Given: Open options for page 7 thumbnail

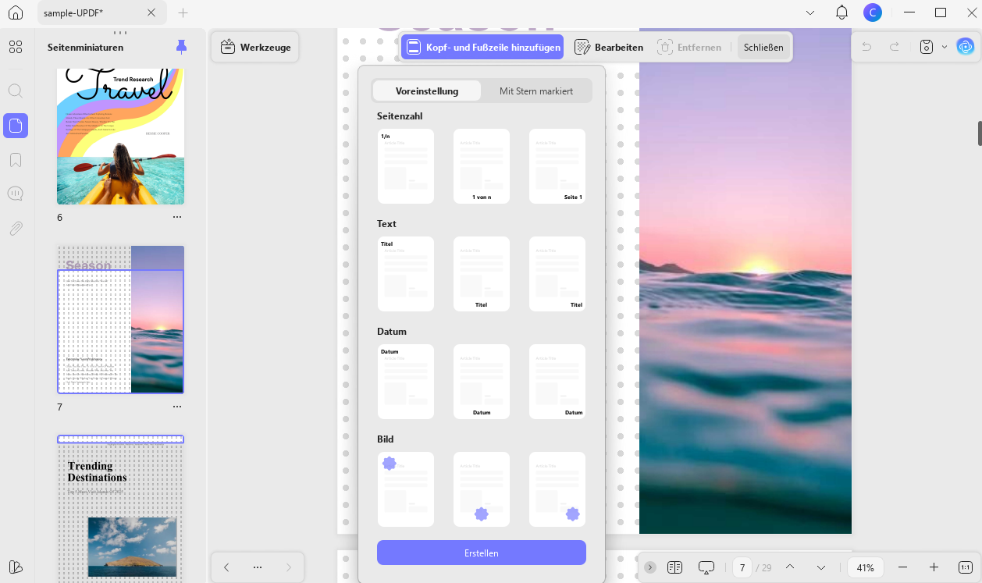Looking at the screenshot, I should [177, 407].
